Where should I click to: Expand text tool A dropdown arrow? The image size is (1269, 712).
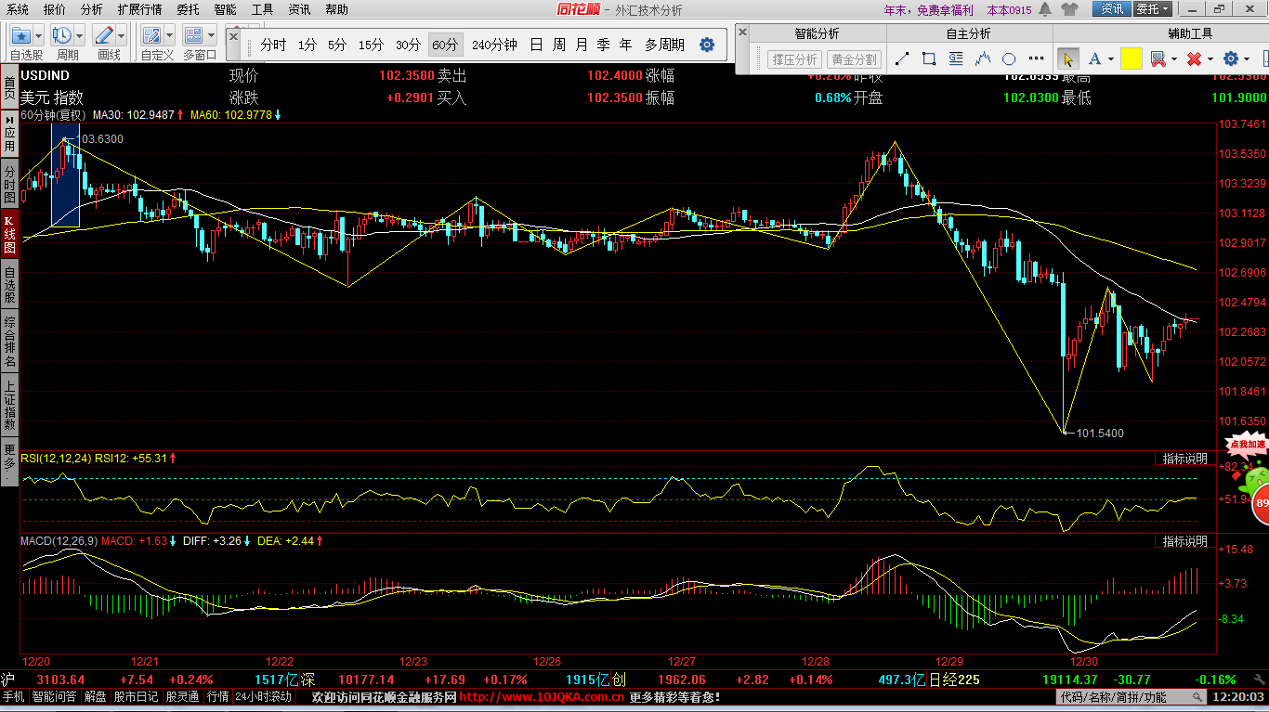(1110, 59)
